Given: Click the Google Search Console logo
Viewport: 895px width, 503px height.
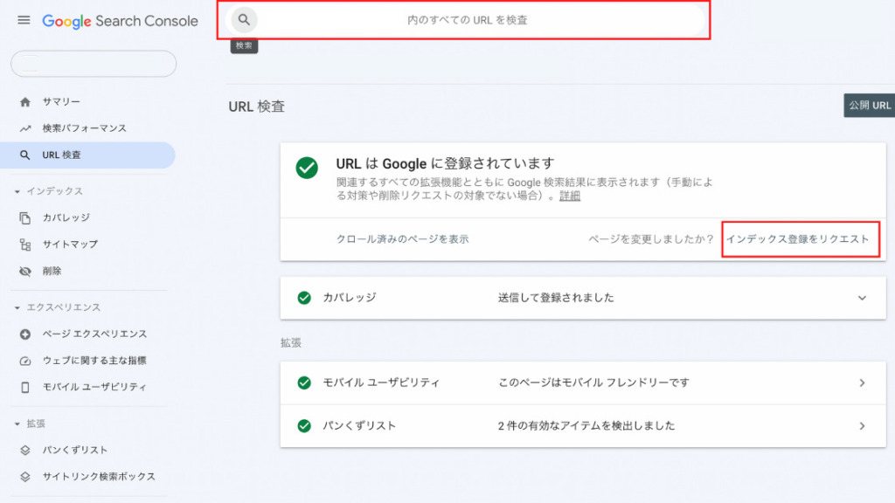Looking at the screenshot, I should (x=120, y=21).
